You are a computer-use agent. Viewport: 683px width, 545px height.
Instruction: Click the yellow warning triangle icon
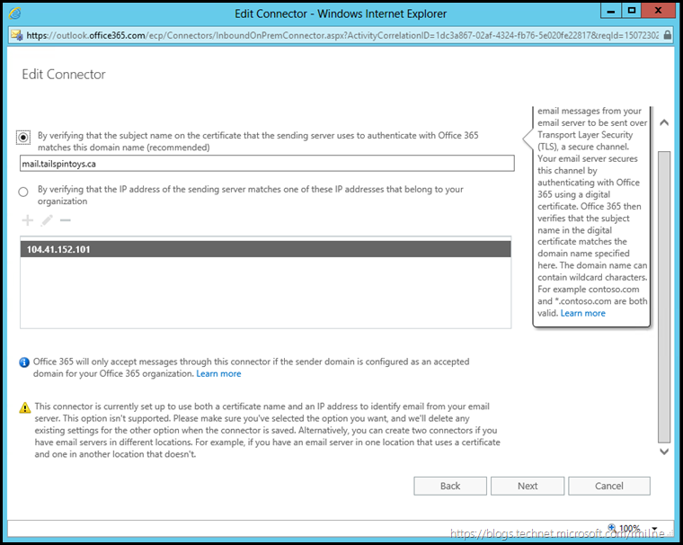pos(24,407)
